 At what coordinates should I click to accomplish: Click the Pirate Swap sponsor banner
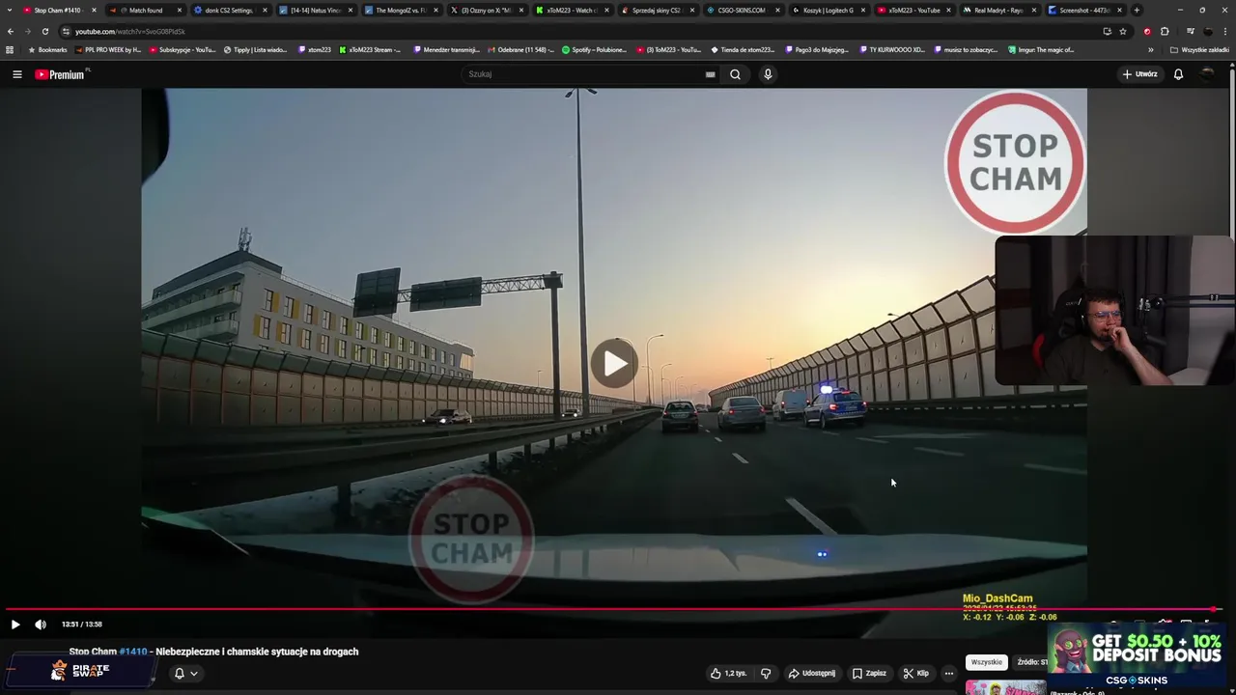(82, 669)
